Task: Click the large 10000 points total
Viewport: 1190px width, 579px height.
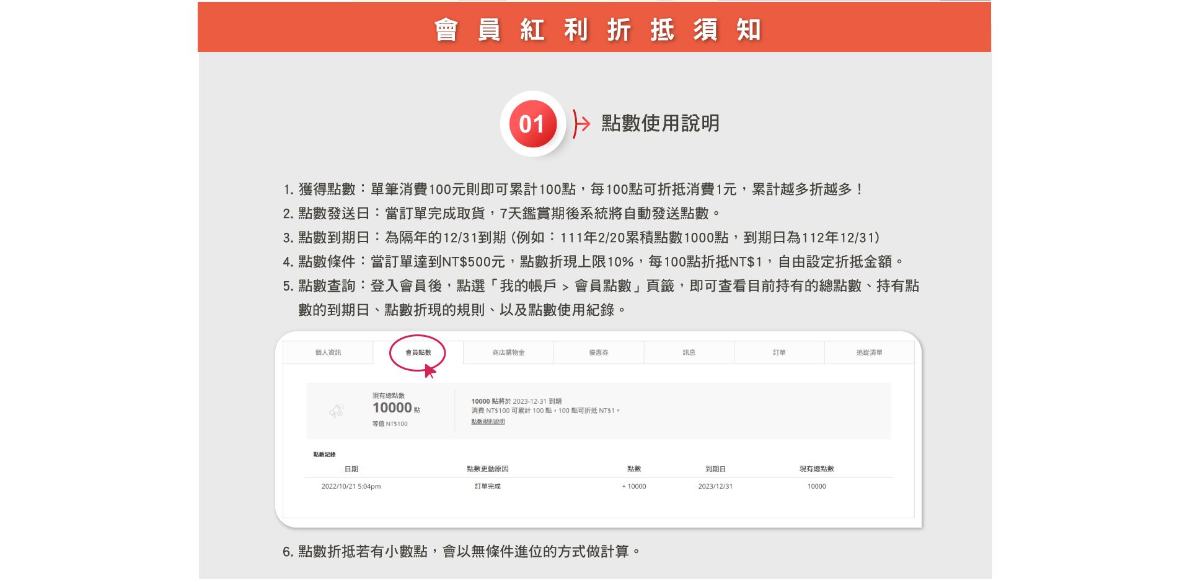Action: coord(392,407)
